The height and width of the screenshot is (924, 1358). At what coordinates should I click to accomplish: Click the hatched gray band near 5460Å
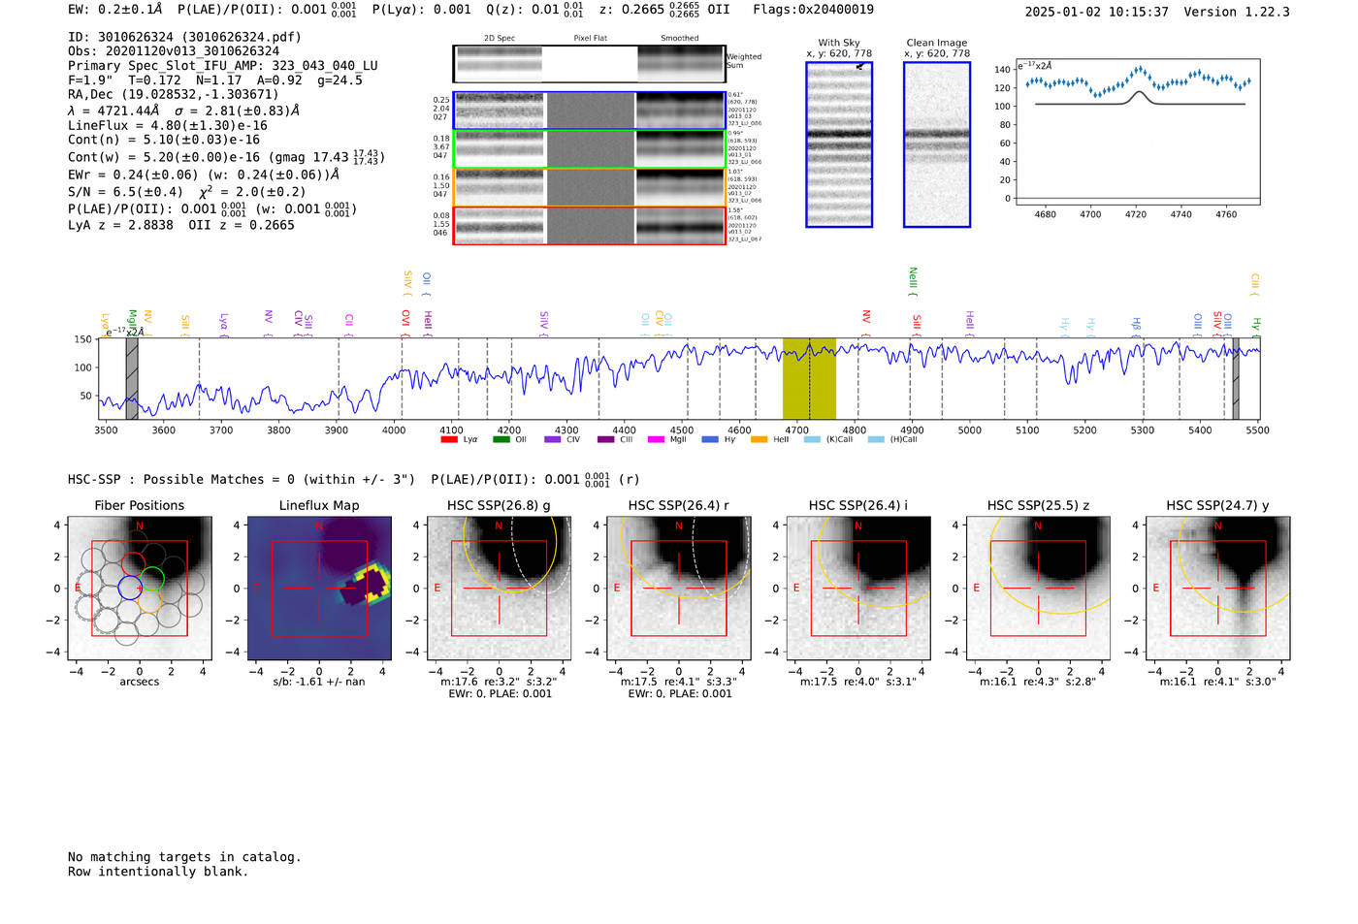(x=1236, y=378)
